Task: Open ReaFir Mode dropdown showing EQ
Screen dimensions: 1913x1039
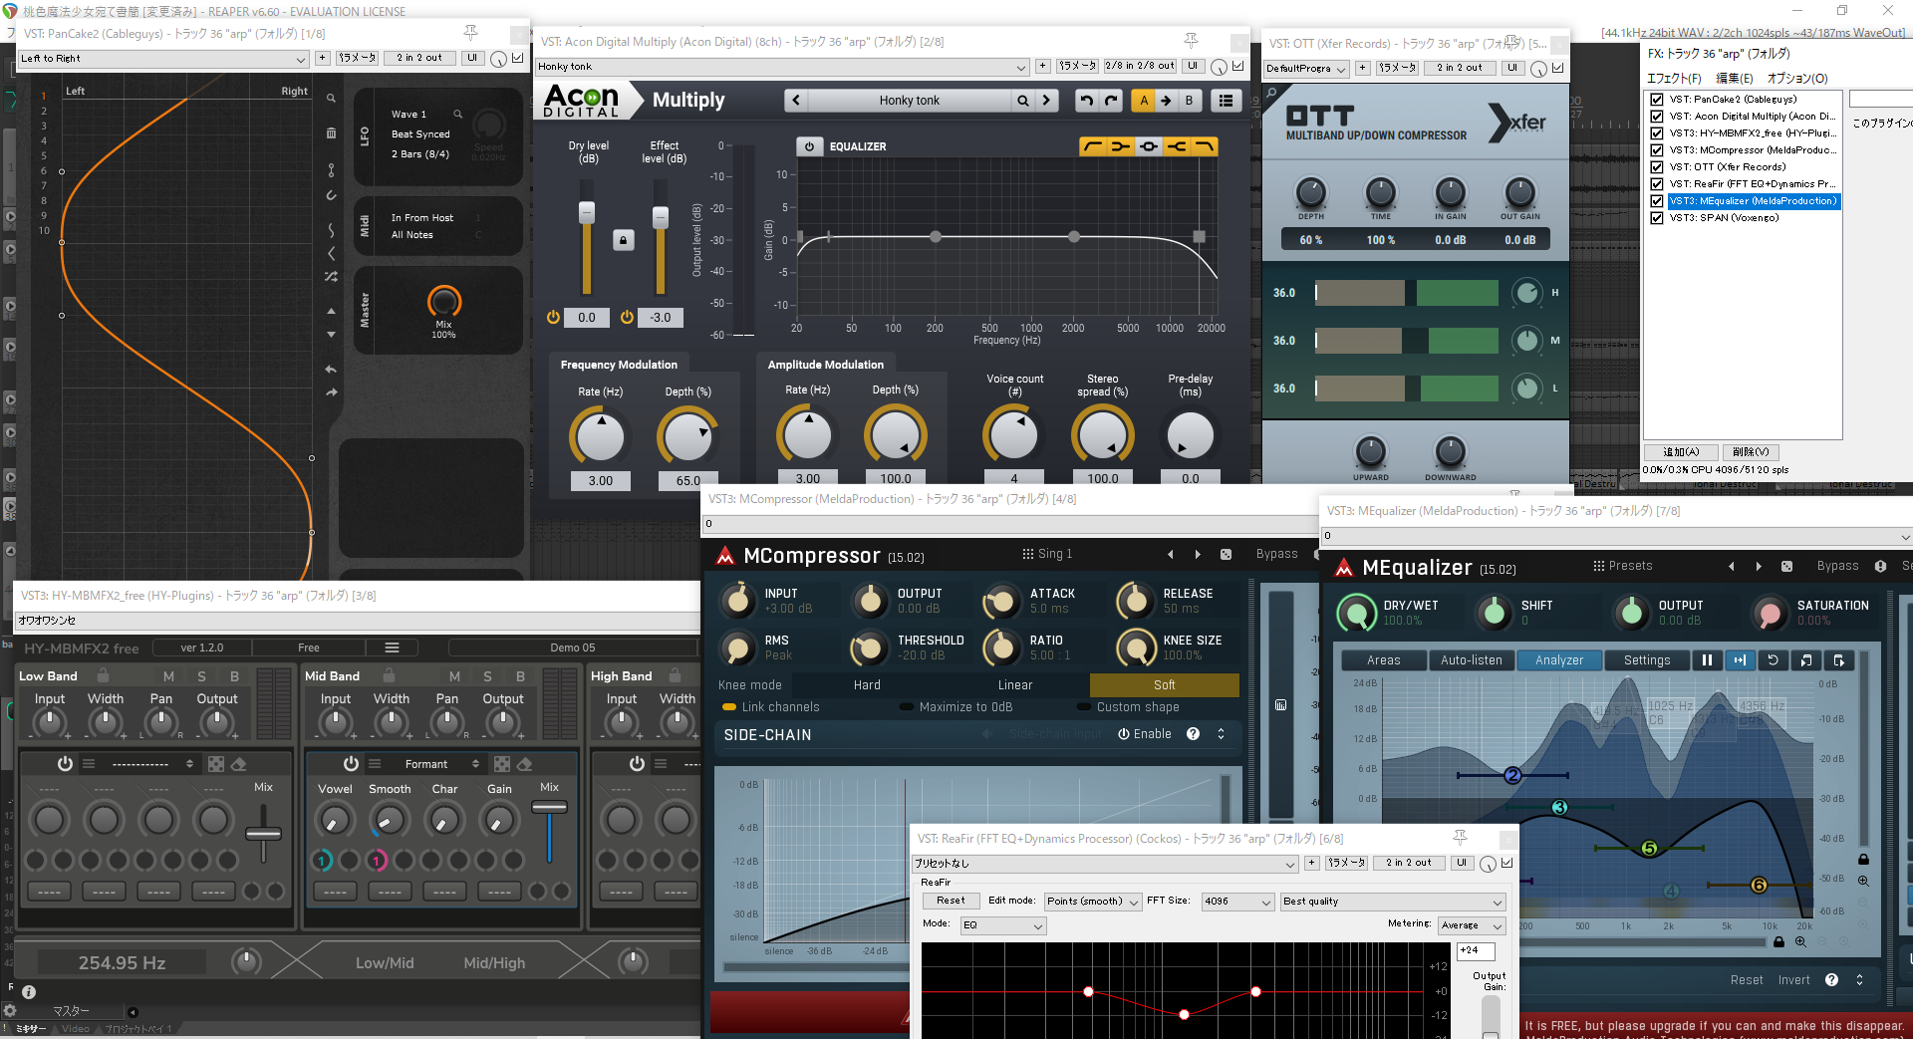Action: click(x=1003, y=925)
